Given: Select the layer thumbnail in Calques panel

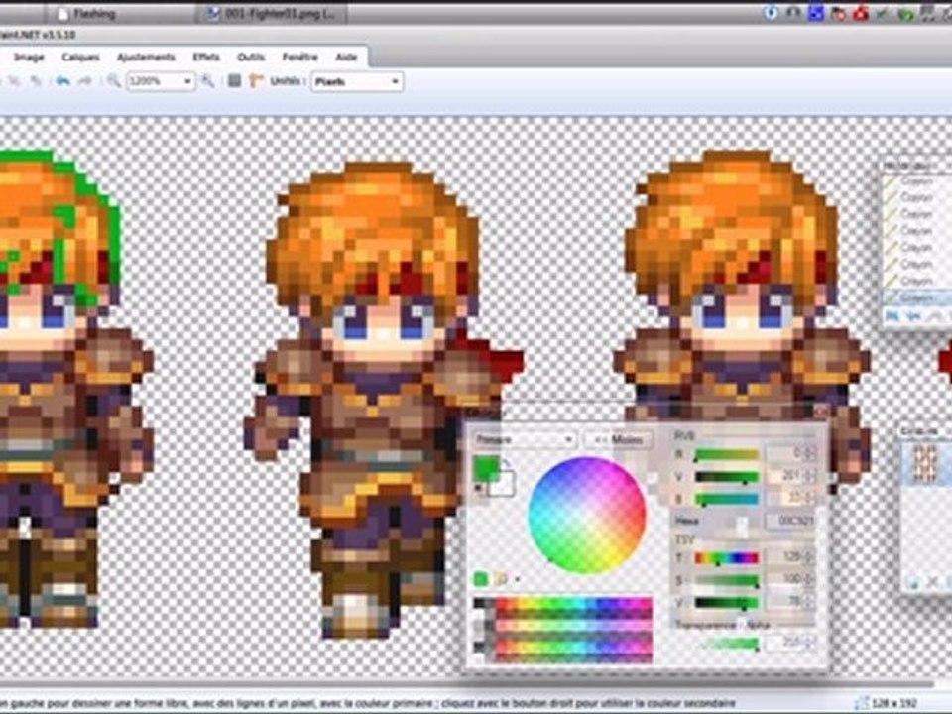Looking at the screenshot, I should click(925, 464).
